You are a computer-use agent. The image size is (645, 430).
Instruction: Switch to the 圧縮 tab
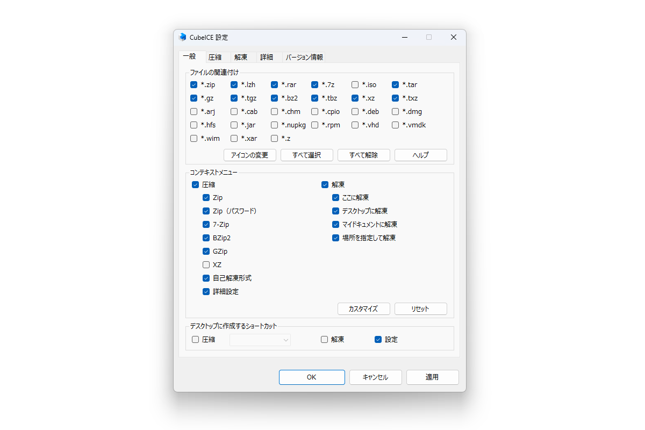tap(215, 57)
